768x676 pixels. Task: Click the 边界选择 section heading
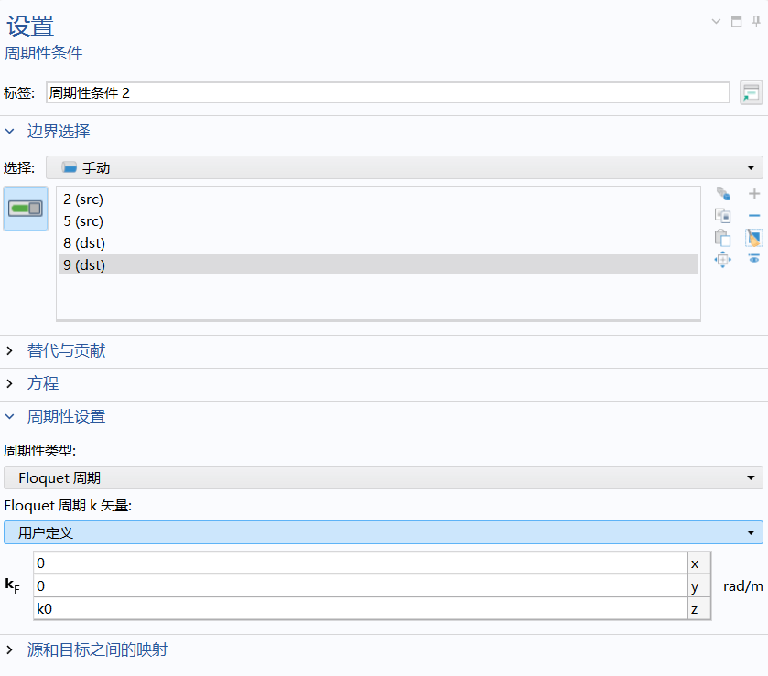59,131
